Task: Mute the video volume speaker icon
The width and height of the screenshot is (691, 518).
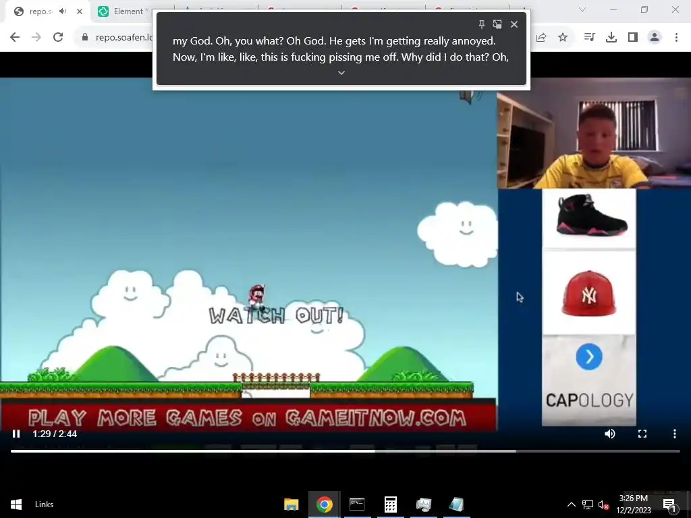Action: pyautogui.click(x=610, y=434)
